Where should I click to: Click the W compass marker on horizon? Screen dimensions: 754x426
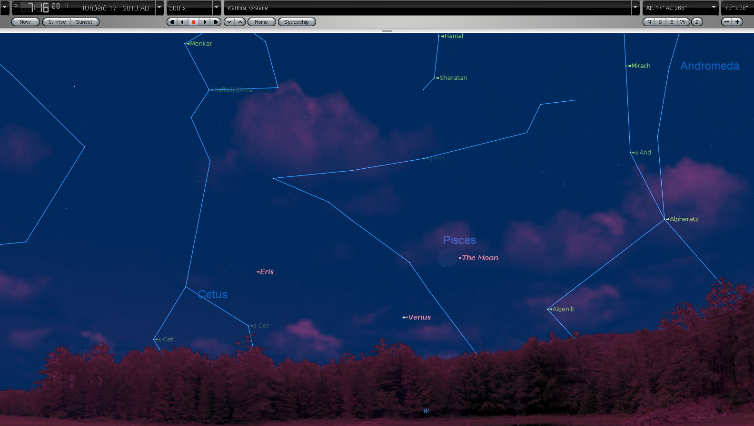(x=426, y=411)
